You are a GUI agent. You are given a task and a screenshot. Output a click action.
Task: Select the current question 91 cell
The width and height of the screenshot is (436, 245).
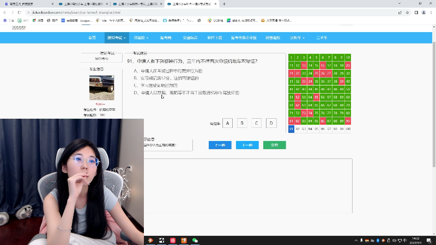[291, 129]
